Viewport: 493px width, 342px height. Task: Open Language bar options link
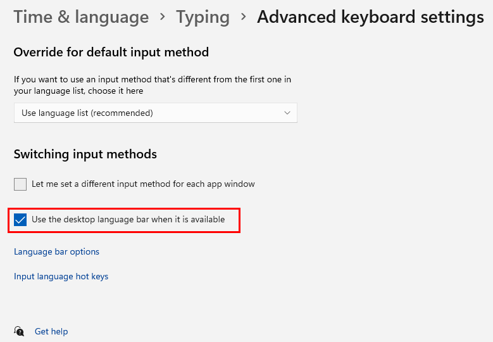pyautogui.click(x=56, y=251)
